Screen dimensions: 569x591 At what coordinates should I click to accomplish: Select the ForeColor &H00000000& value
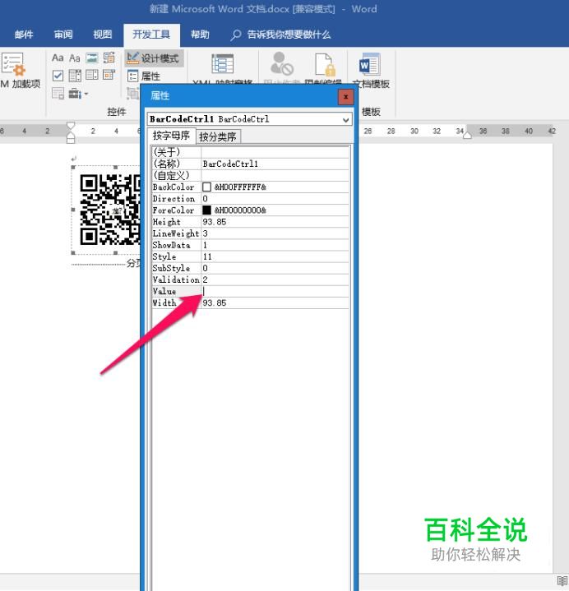240,210
